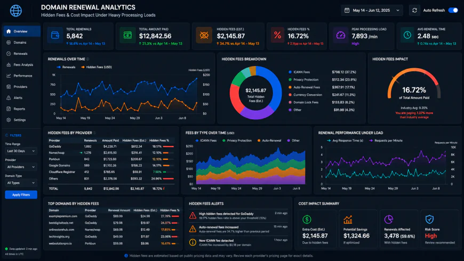Click the info icon for New ICANN fee alert
The height and width of the screenshot is (261, 464).
193,242
